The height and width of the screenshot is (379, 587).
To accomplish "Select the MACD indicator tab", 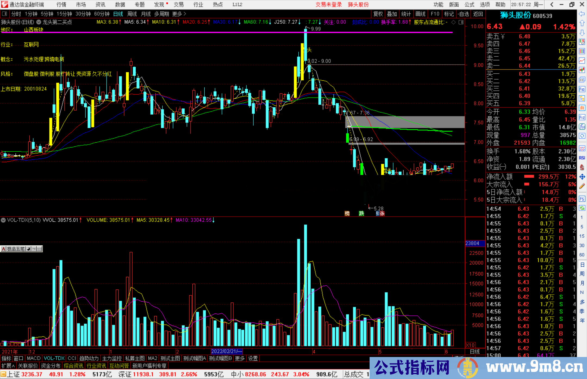I will coord(33,358).
